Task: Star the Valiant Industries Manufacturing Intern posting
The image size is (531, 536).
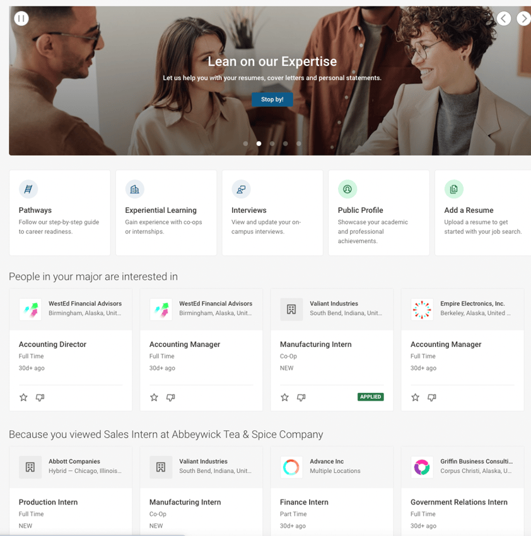Action: (x=284, y=397)
